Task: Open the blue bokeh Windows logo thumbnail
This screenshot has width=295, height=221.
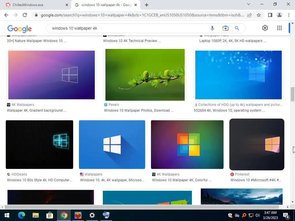Action: 238,75
